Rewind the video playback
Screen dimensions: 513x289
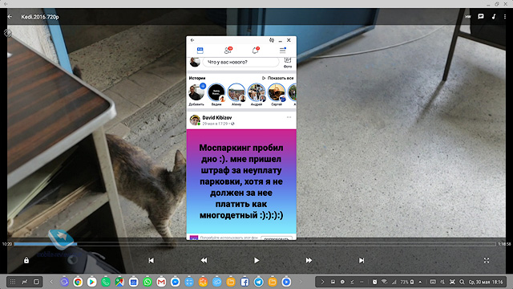click(204, 260)
